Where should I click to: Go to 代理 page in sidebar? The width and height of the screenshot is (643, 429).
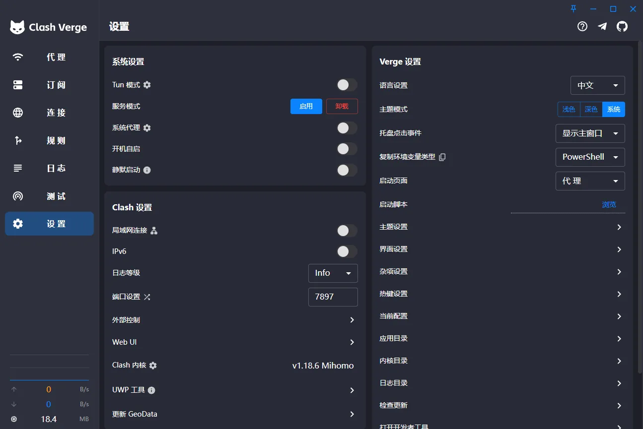pos(49,57)
